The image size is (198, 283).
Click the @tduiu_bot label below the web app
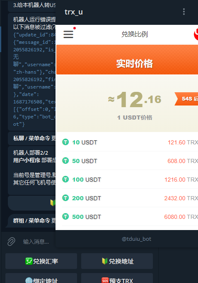pyautogui.click(x=136, y=239)
